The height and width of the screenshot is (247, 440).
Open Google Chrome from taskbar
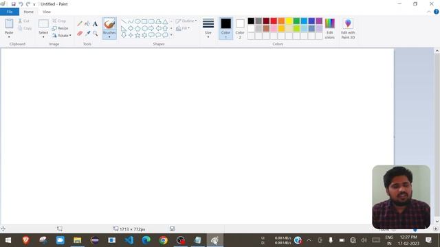[164, 240]
